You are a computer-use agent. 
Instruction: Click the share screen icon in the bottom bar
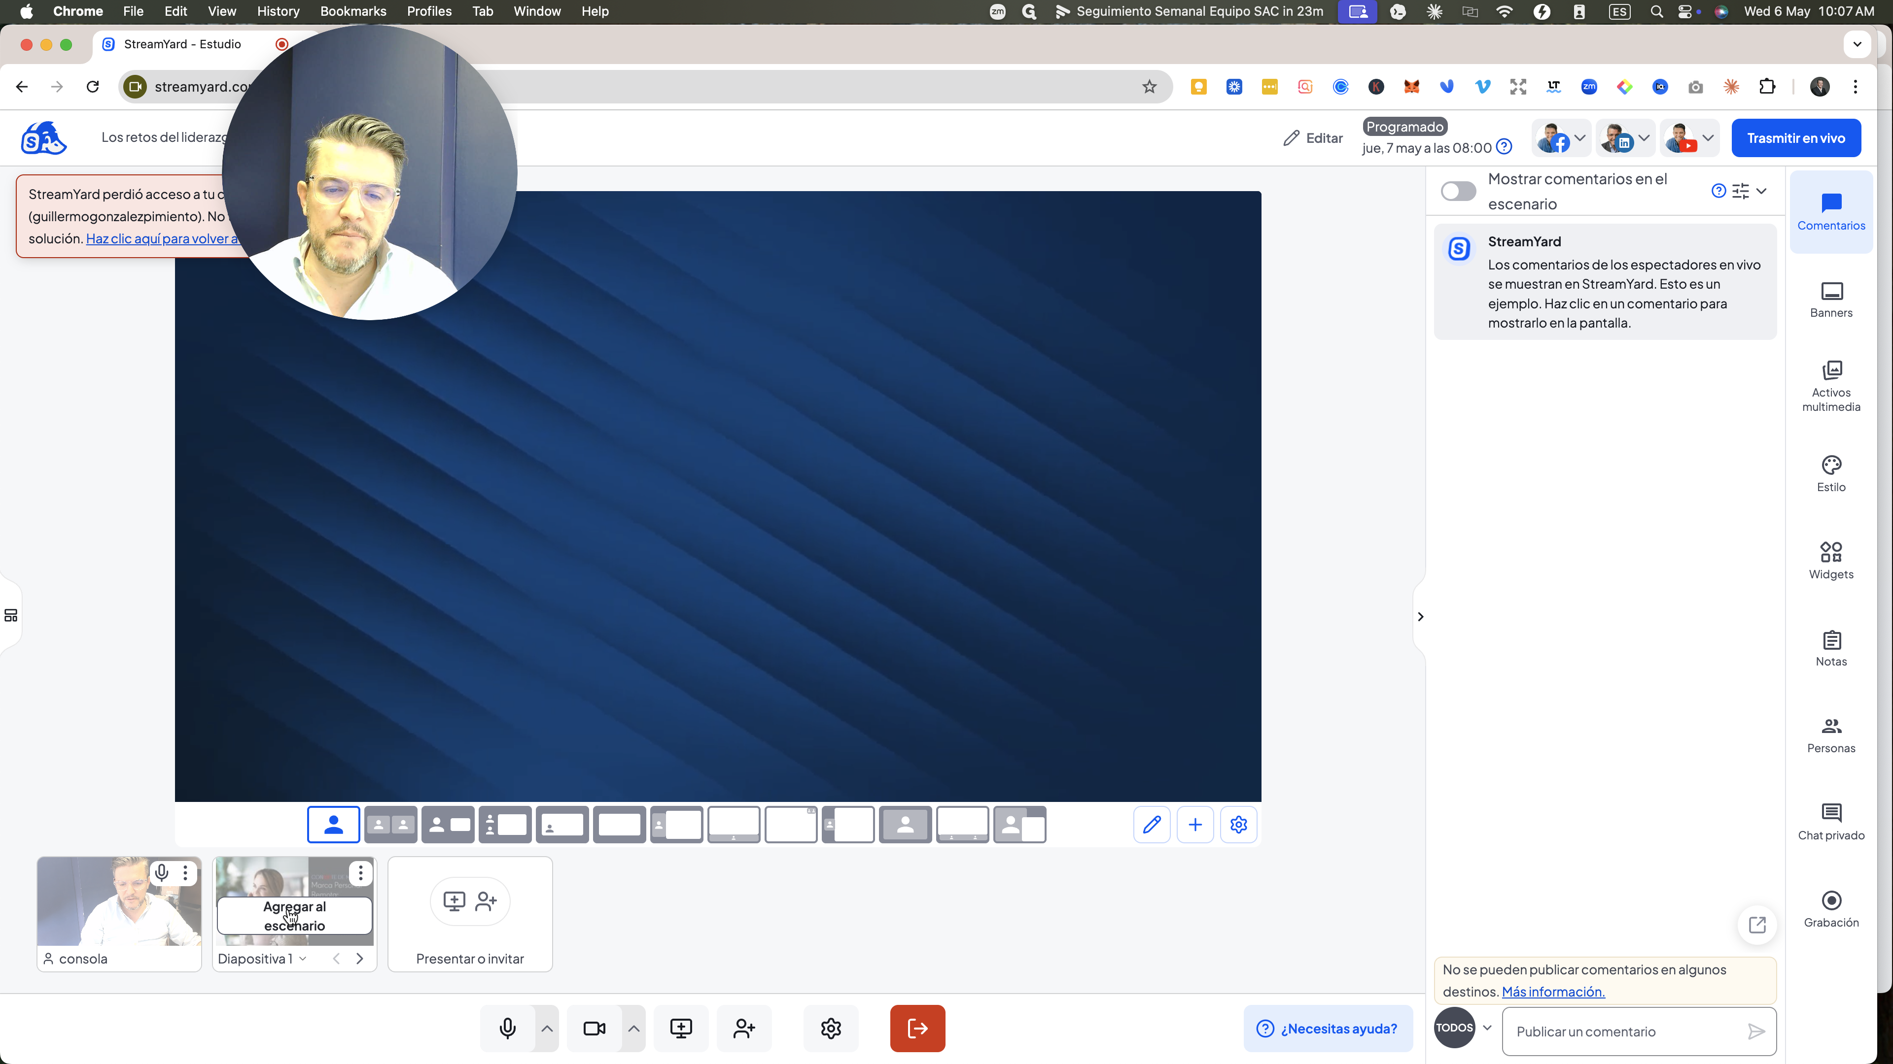681,1028
